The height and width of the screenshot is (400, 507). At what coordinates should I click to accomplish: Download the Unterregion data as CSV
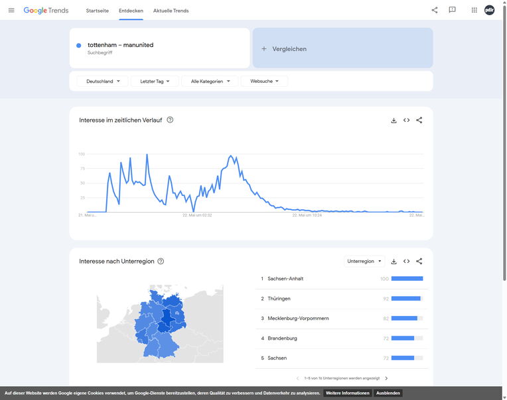[394, 262]
